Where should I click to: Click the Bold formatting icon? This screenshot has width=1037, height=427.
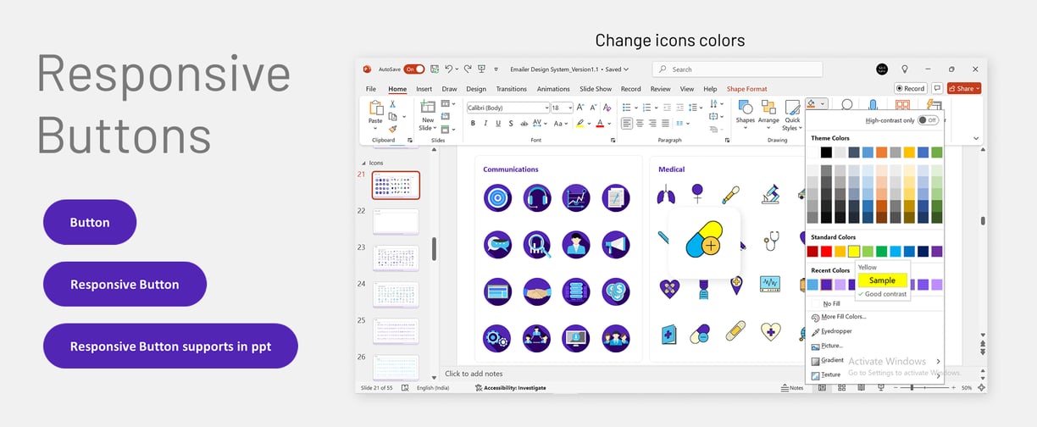click(474, 124)
